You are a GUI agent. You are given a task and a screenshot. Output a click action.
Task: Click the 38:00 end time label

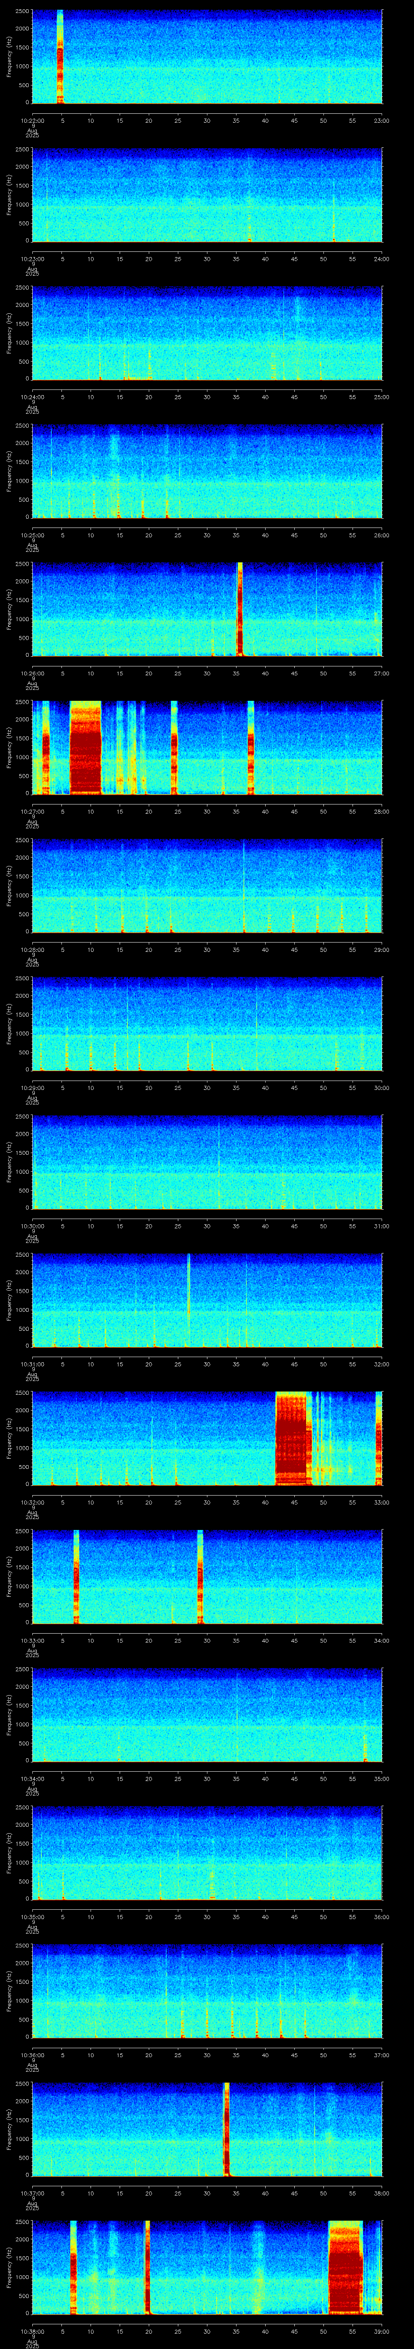point(381,2193)
